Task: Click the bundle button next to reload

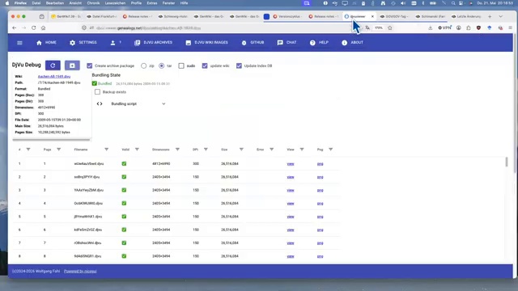Action: (x=72, y=65)
